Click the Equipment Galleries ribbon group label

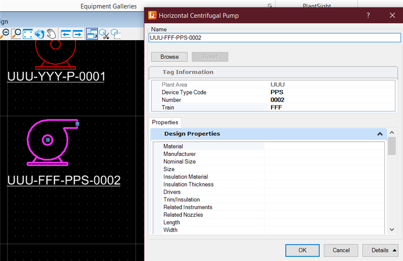pyautogui.click(x=108, y=6)
